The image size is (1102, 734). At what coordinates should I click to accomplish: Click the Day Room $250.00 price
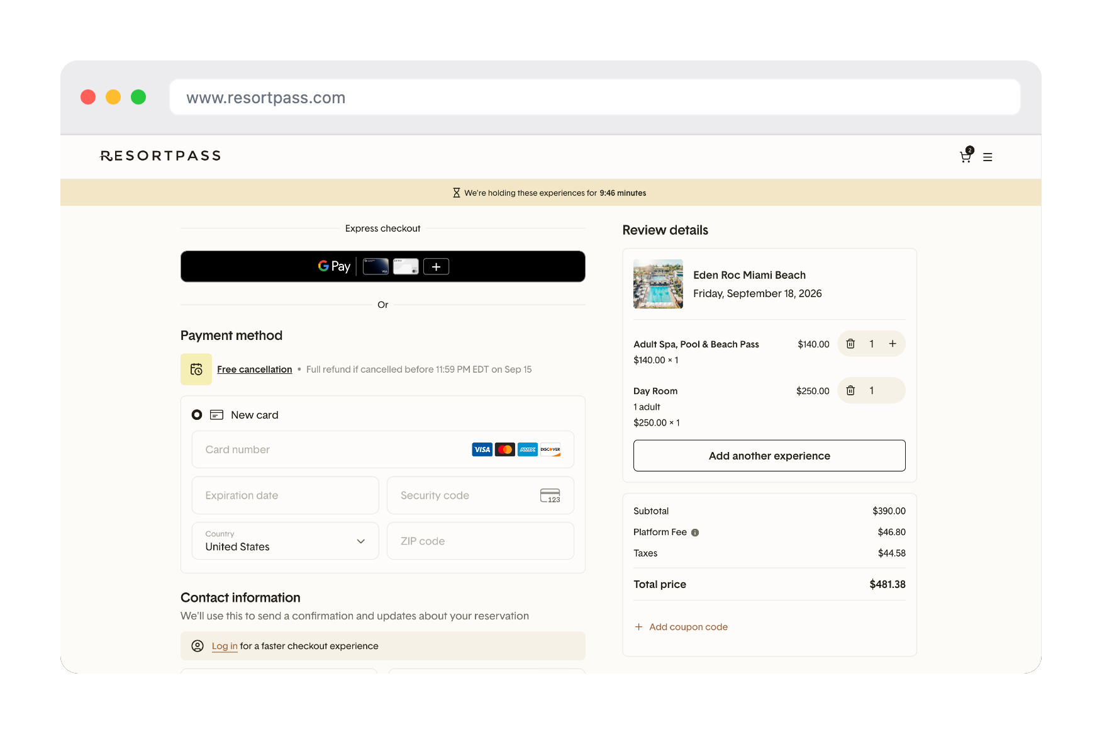[813, 391]
